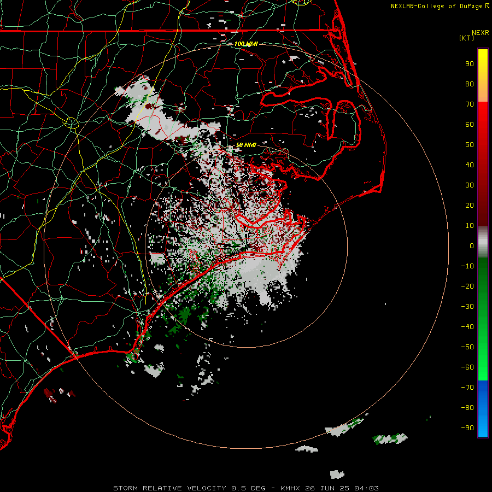
Task: Click the 90 label on velocity scale
Action: [470, 64]
